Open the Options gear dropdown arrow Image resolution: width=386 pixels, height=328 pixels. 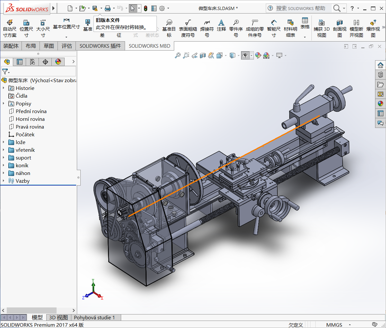[168, 8]
